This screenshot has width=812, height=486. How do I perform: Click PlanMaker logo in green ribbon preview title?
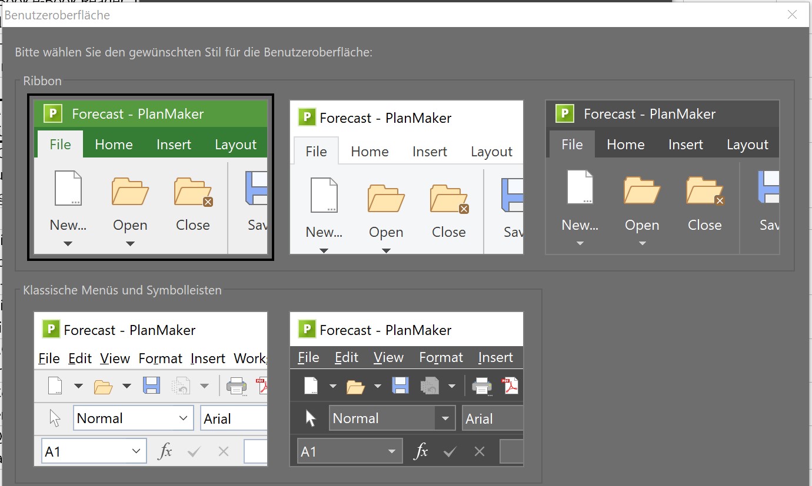tap(53, 113)
